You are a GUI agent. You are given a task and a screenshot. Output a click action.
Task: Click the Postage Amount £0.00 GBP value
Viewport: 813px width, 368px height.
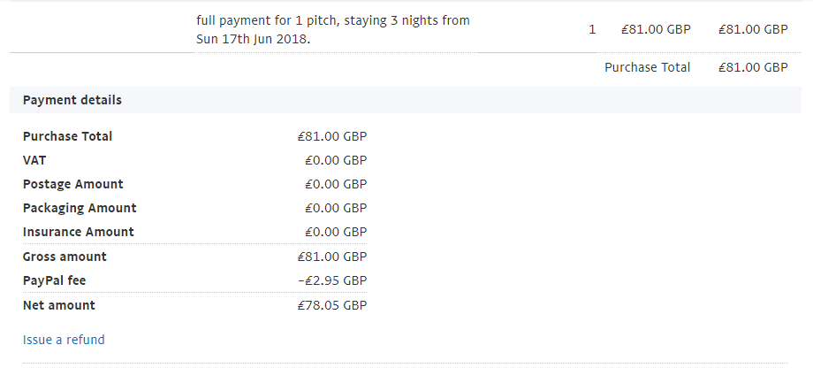coord(335,185)
